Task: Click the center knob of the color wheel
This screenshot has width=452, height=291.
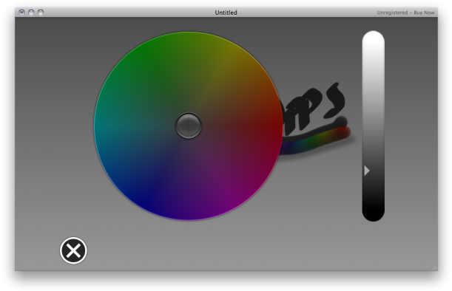Action: pos(189,126)
